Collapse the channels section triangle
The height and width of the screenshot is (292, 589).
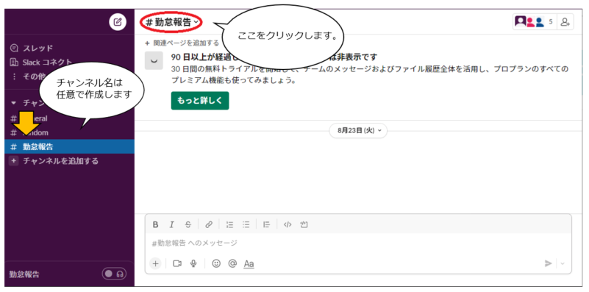coord(13,102)
